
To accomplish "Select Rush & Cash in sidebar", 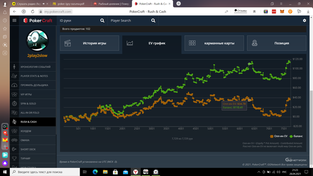I will point(33,122).
